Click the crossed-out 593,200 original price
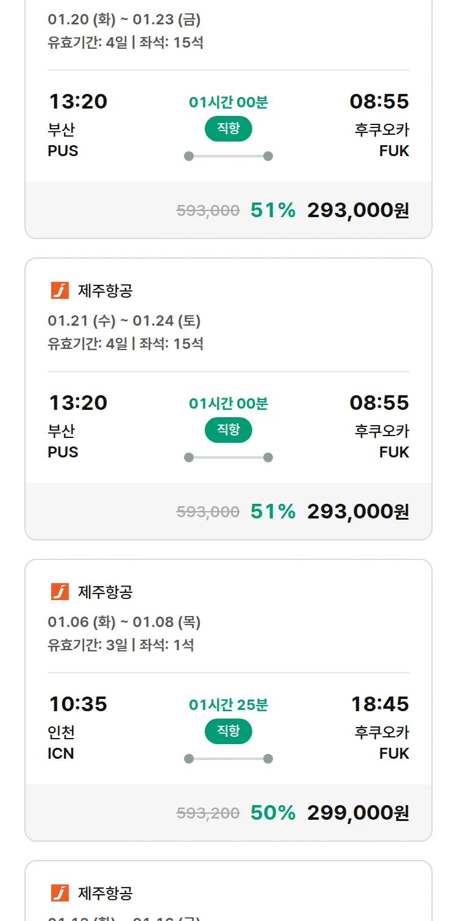Viewport: 457px width, 921px height. click(x=208, y=813)
